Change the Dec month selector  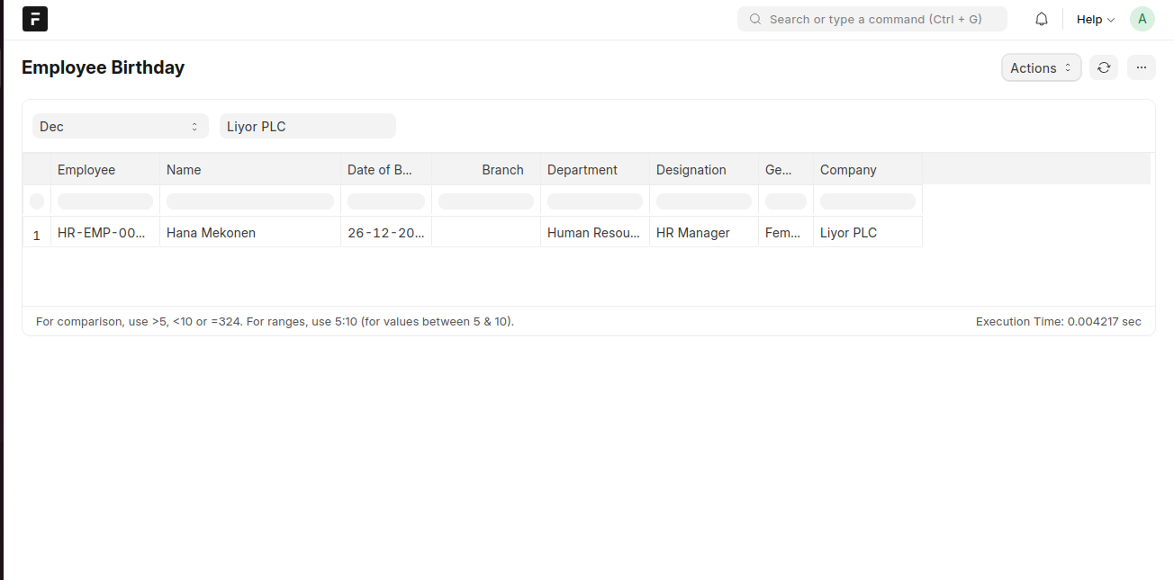[x=120, y=127]
